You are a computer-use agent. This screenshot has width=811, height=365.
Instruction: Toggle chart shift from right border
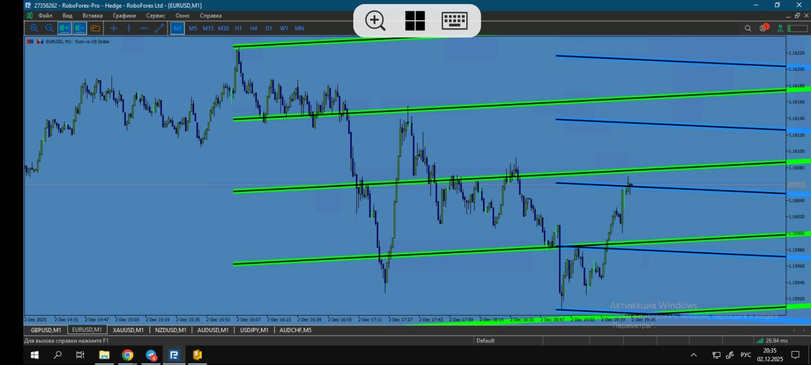point(80,28)
